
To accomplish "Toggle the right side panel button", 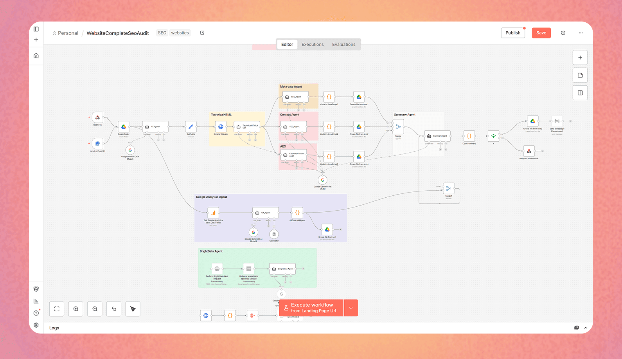I will point(580,93).
